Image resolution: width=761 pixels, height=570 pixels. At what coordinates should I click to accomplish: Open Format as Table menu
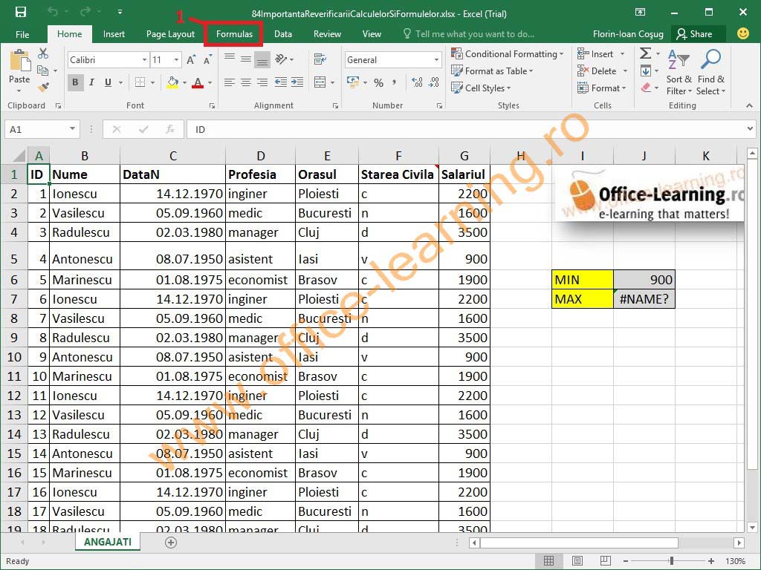[492, 71]
